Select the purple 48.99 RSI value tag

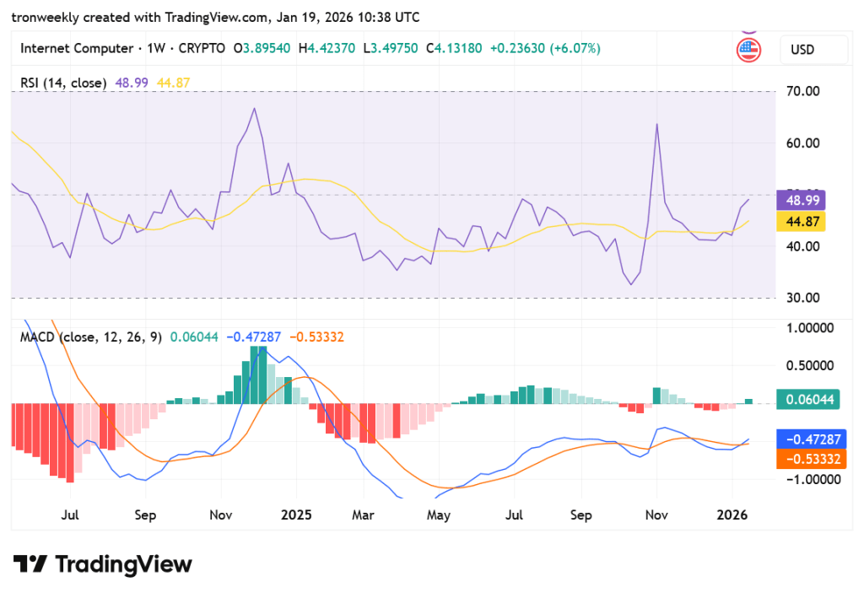(x=801, y=201)
